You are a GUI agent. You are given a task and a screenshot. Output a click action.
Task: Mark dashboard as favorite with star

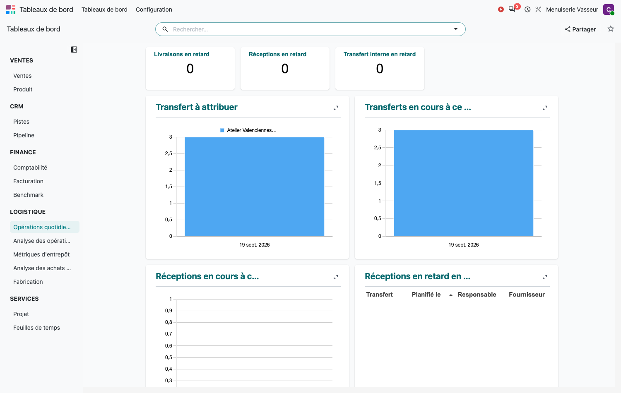[611, 29]
